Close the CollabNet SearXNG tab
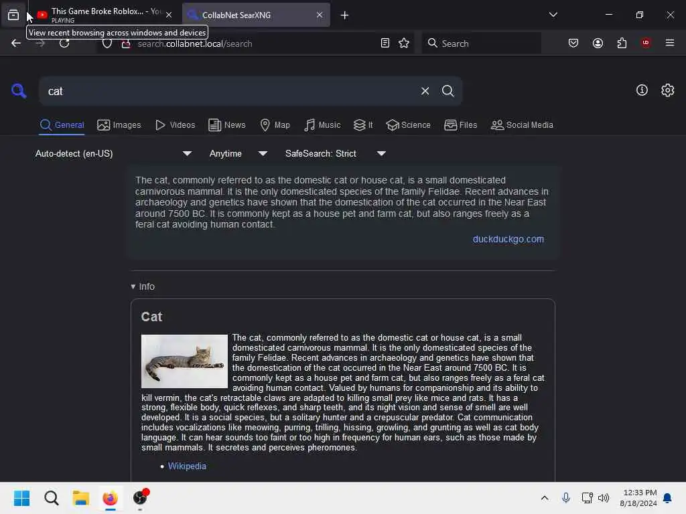 320,15
